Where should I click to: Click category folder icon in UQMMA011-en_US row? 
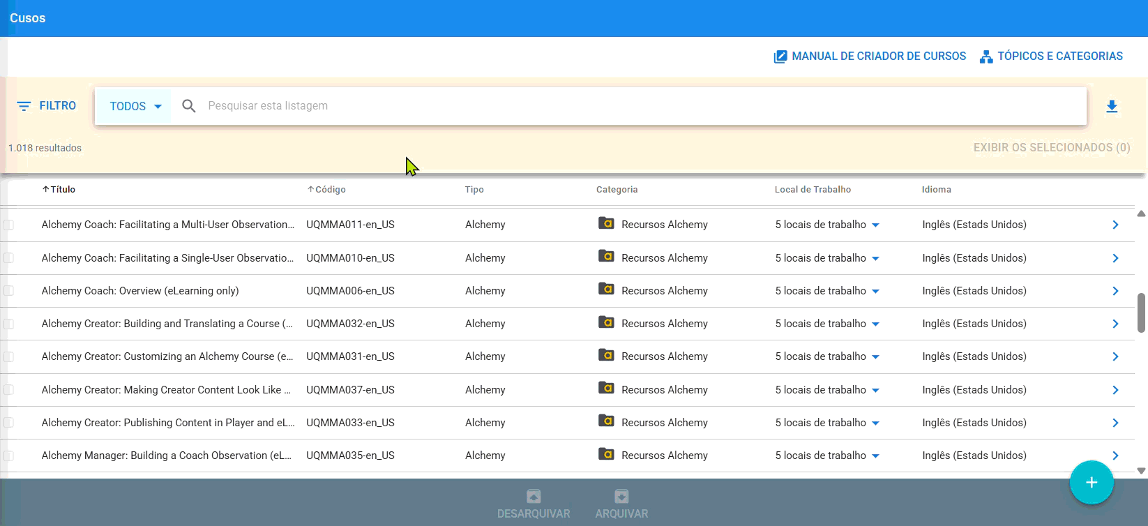click(606, 223)
